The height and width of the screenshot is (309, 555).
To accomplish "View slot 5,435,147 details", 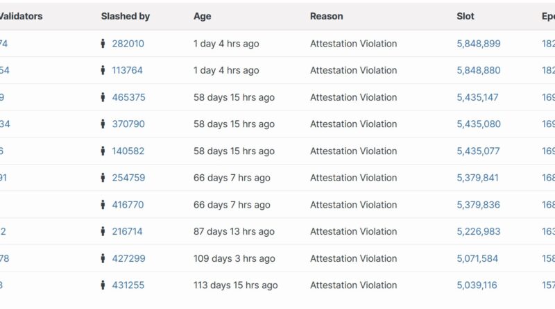I will [477, 97].
